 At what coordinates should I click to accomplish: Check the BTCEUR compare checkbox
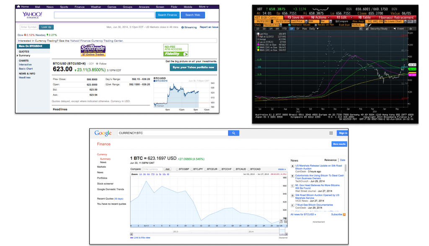(205, 169)
